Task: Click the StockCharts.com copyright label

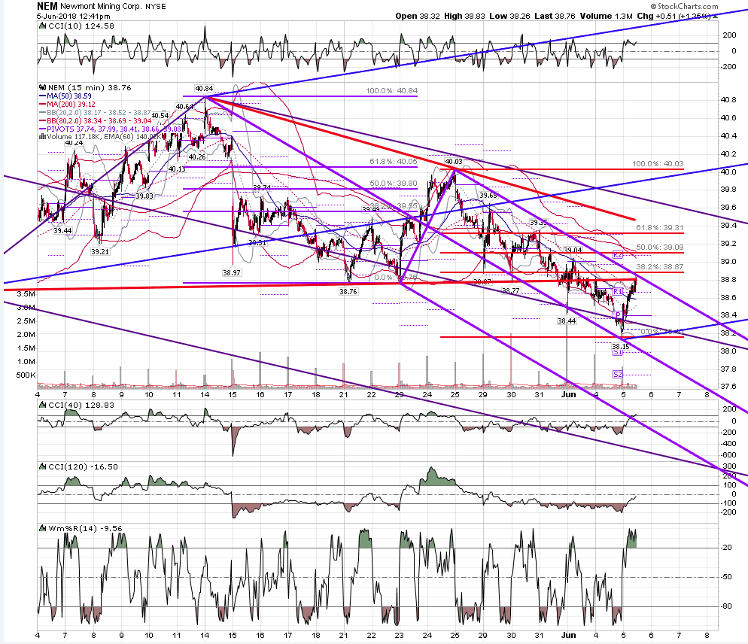Action: (684, 6)
